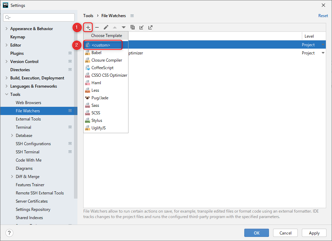The image size is (332, 241).
Task: Open Web Browsers settings
Action: tap(28, 103)
